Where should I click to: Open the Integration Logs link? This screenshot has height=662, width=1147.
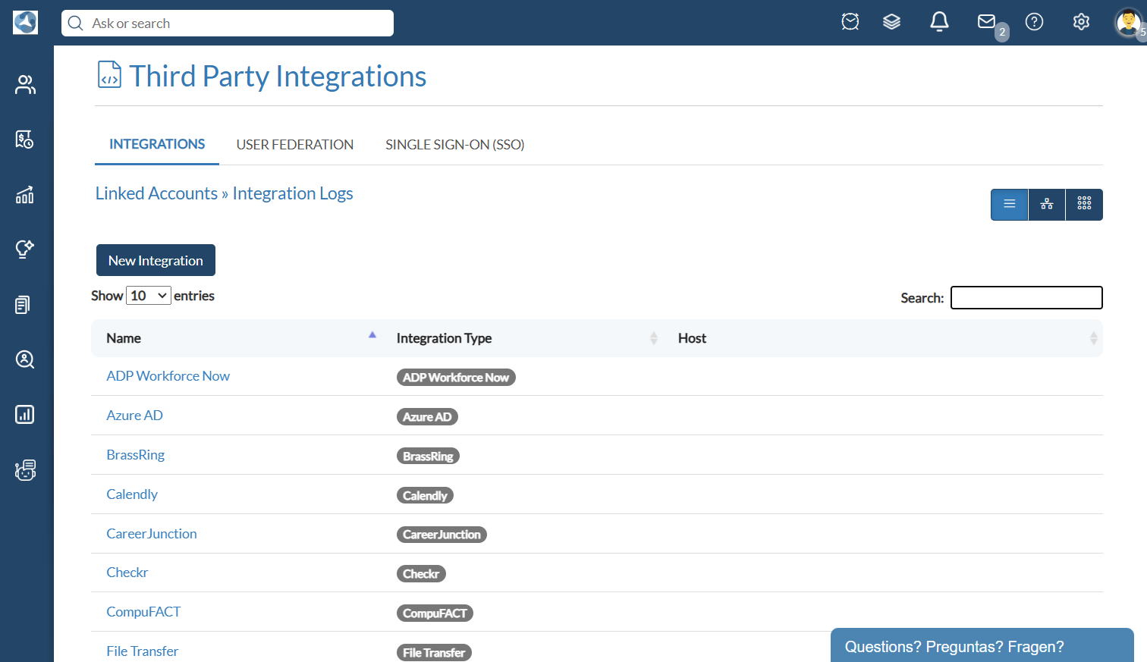[293, 193]
